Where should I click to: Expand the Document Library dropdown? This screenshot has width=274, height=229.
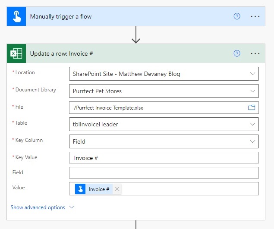pyautogui.click(x=252, y=91)
